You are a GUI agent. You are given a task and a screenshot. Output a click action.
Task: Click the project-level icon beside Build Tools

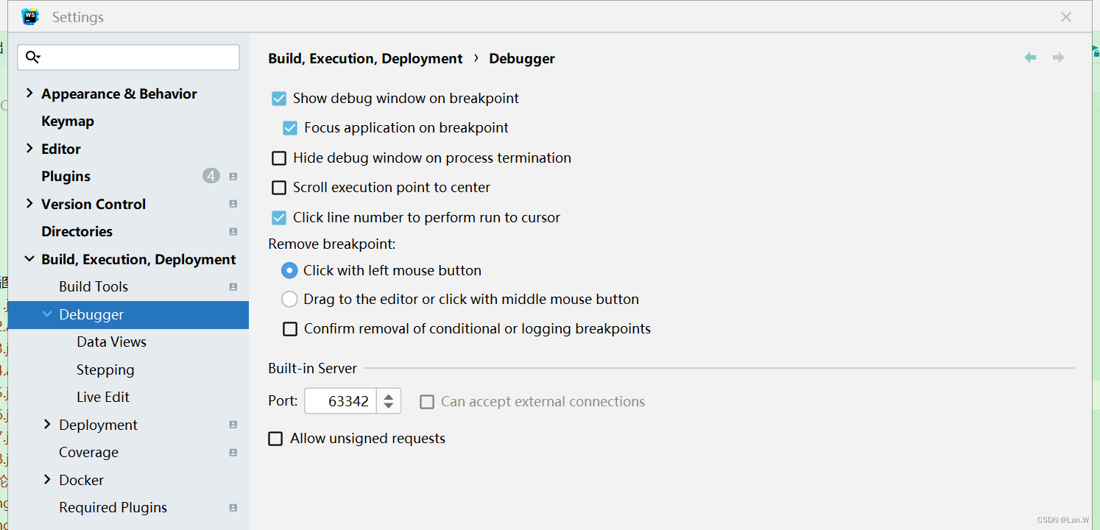[233, 287]
